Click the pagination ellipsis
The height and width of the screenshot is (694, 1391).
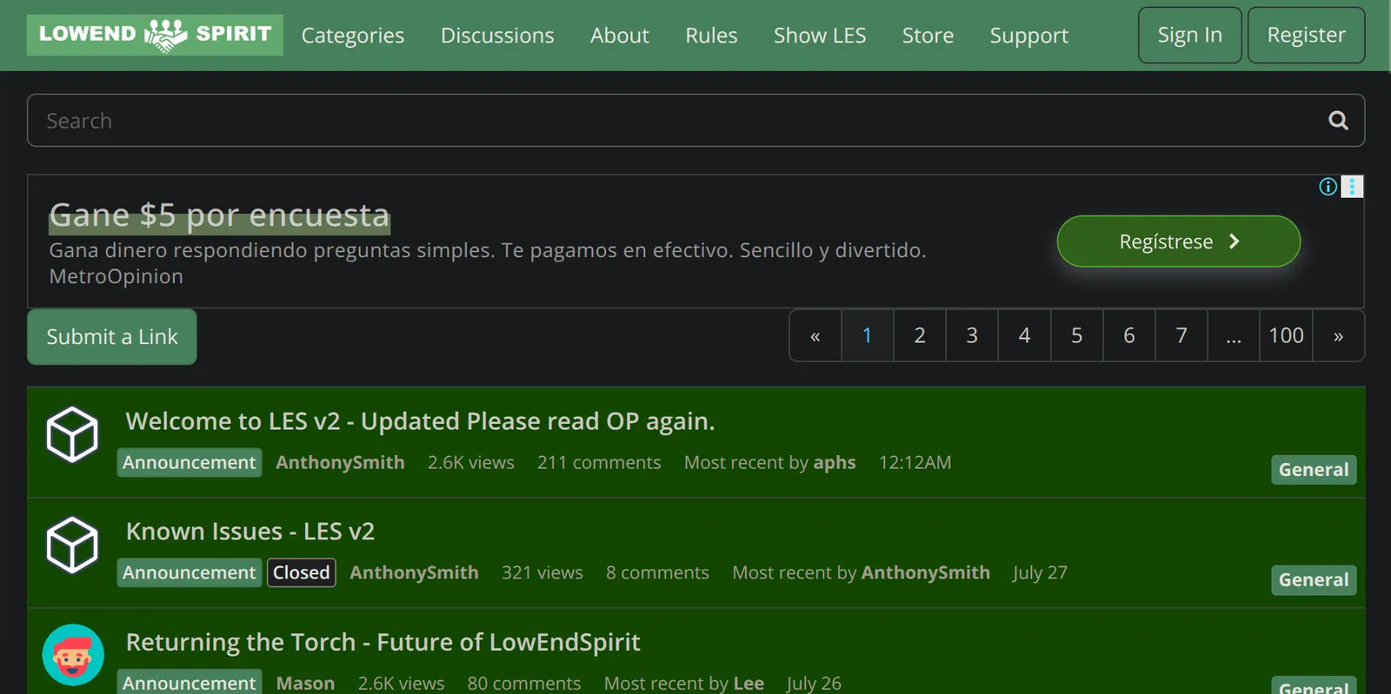pyautogui.click(x=1234, y=335)
